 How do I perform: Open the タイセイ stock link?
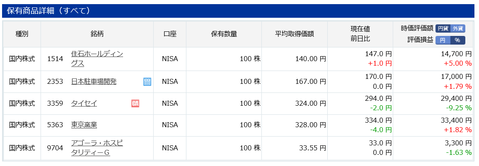click(x=84, y=104)
